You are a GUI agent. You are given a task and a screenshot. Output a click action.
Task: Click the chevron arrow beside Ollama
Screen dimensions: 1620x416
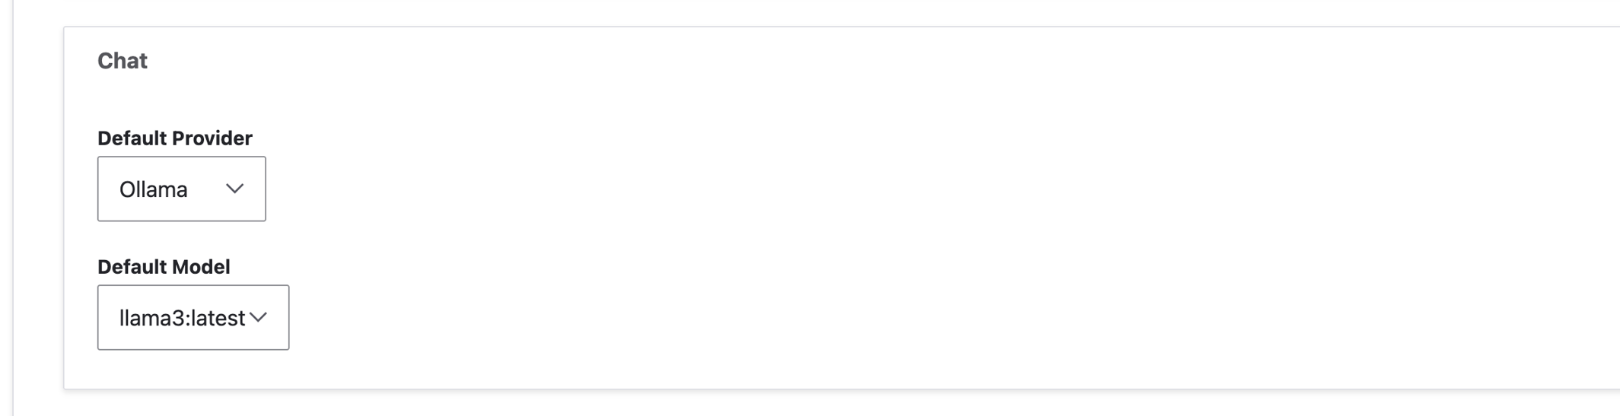point(234,189)
